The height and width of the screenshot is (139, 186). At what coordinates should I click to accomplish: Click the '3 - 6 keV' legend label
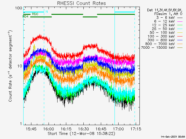coord(166,18)
